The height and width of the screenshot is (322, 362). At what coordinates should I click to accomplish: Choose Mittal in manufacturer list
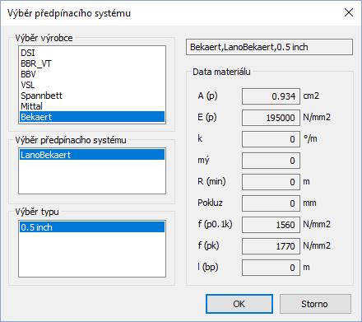coord(92,106)
